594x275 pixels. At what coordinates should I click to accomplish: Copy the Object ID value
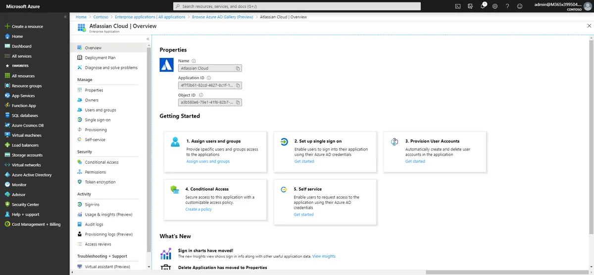click(x=238, y=102)
